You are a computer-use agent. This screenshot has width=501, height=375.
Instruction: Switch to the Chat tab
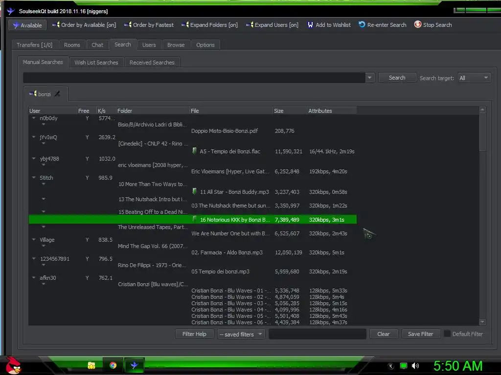point(97,45)
